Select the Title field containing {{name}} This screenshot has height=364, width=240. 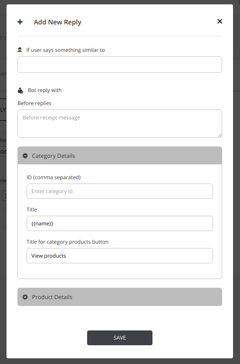pyautogui.click(x=120, y=223)
